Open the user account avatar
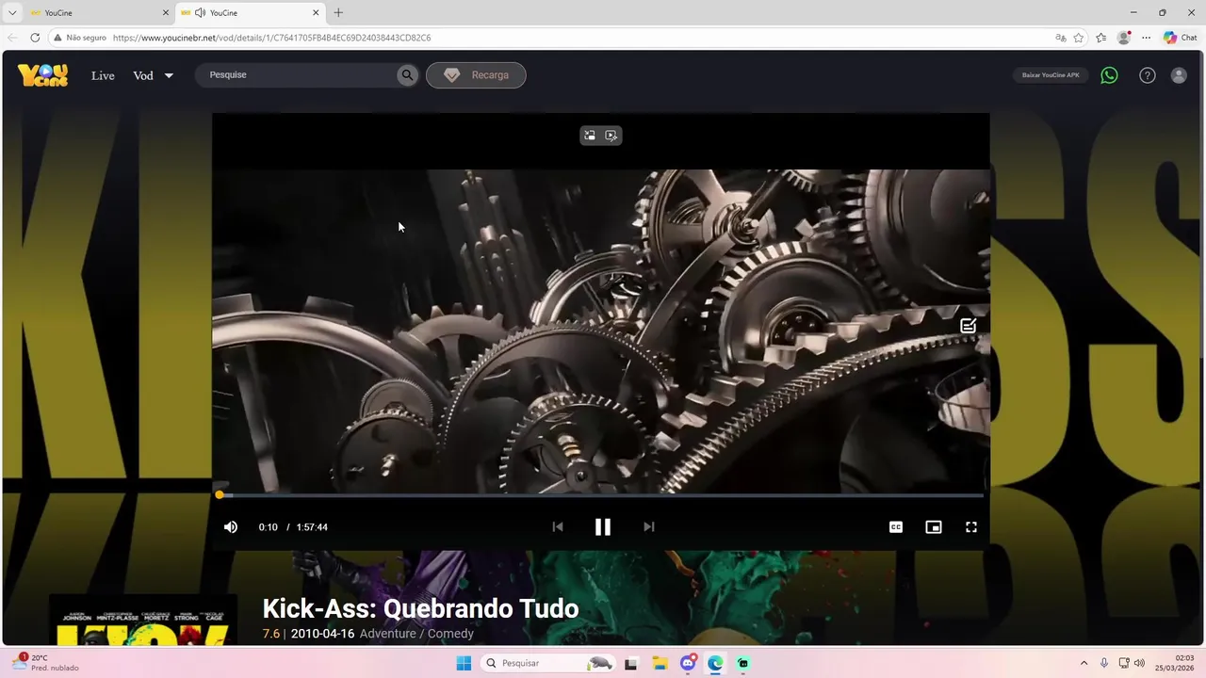The width and height of the screenshot is (1206, 678). [1179, 75]
